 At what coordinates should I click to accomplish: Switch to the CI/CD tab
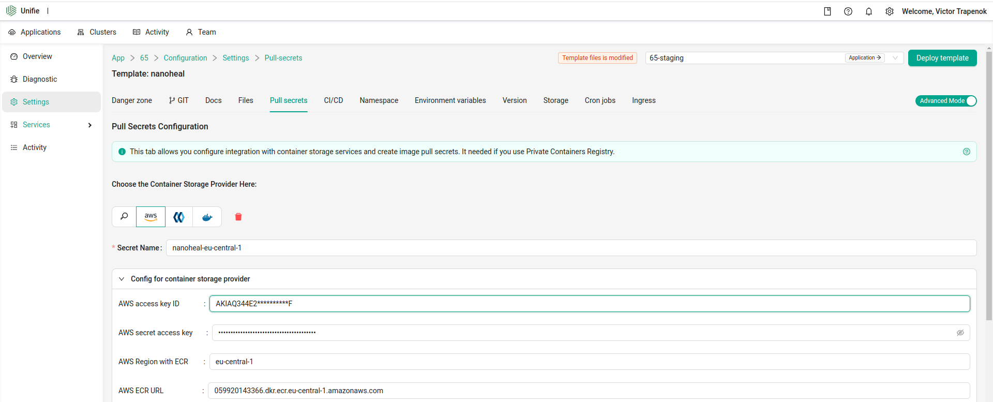tap(333, 100)
